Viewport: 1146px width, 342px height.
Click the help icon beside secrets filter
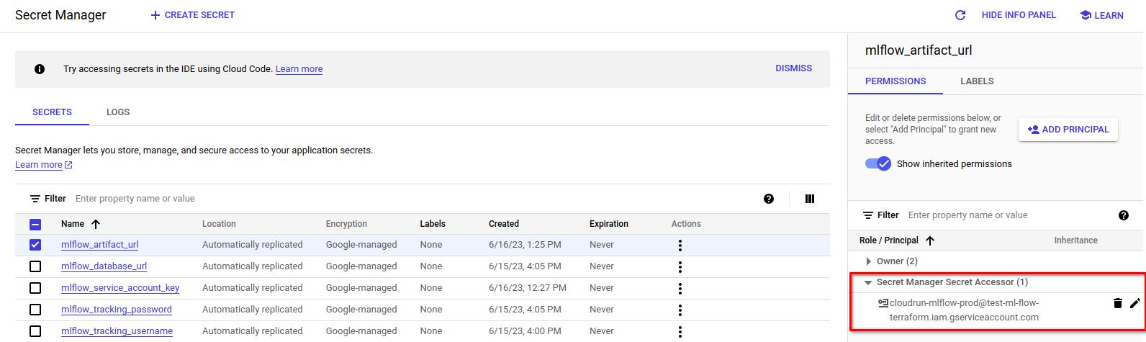click(769, 199)
